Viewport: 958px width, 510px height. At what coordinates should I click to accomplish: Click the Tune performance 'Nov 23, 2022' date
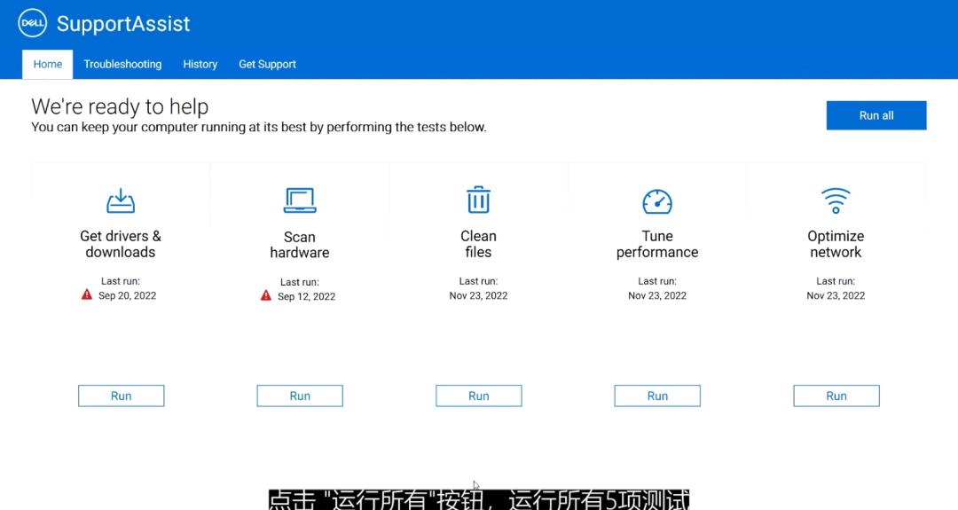pos(657,295)
